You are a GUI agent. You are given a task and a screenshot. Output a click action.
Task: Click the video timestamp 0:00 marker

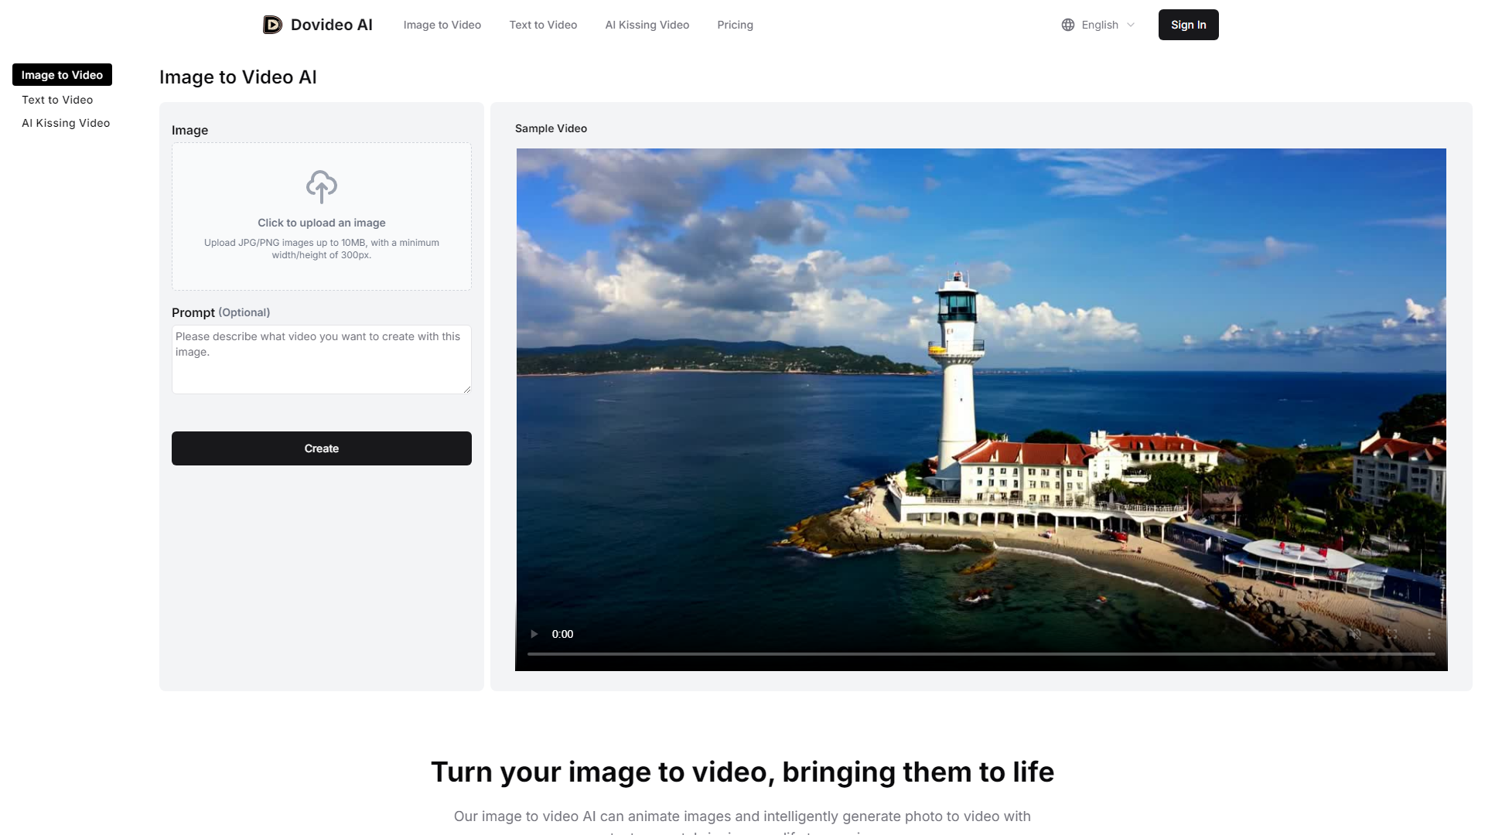tap(563, 634)
